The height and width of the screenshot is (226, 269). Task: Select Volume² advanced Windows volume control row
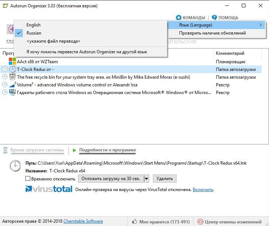pos(131,85)
